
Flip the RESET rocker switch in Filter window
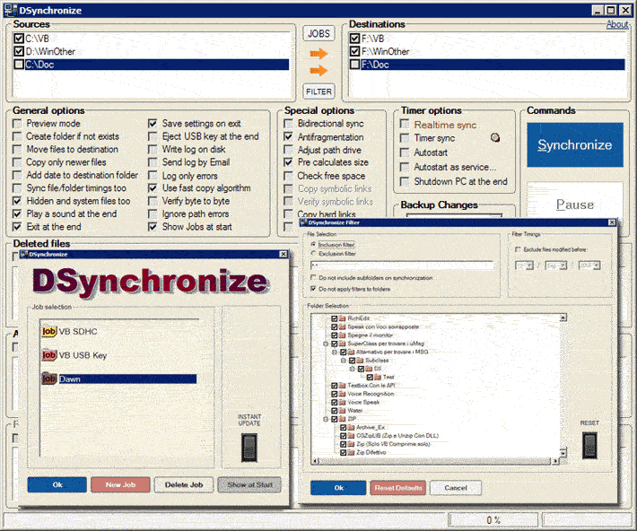(589, 446)
